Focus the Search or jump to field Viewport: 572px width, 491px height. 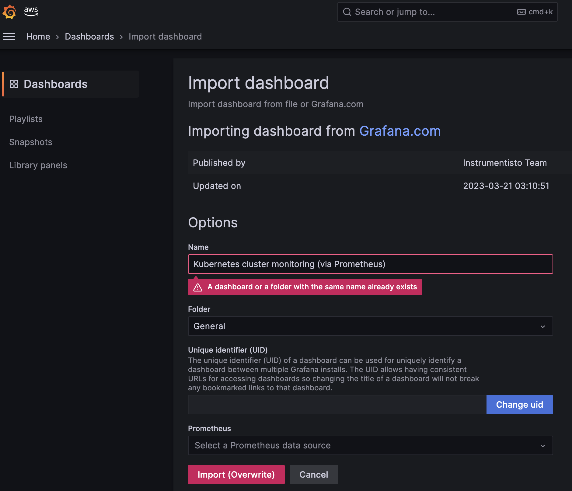(x=447, y=12)
